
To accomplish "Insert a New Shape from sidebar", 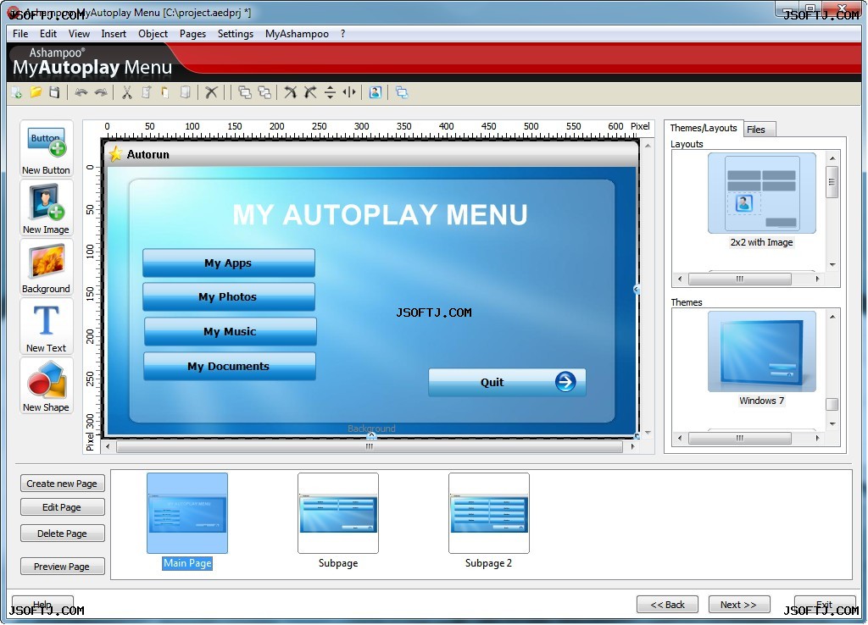I will (x=46, y=386).
